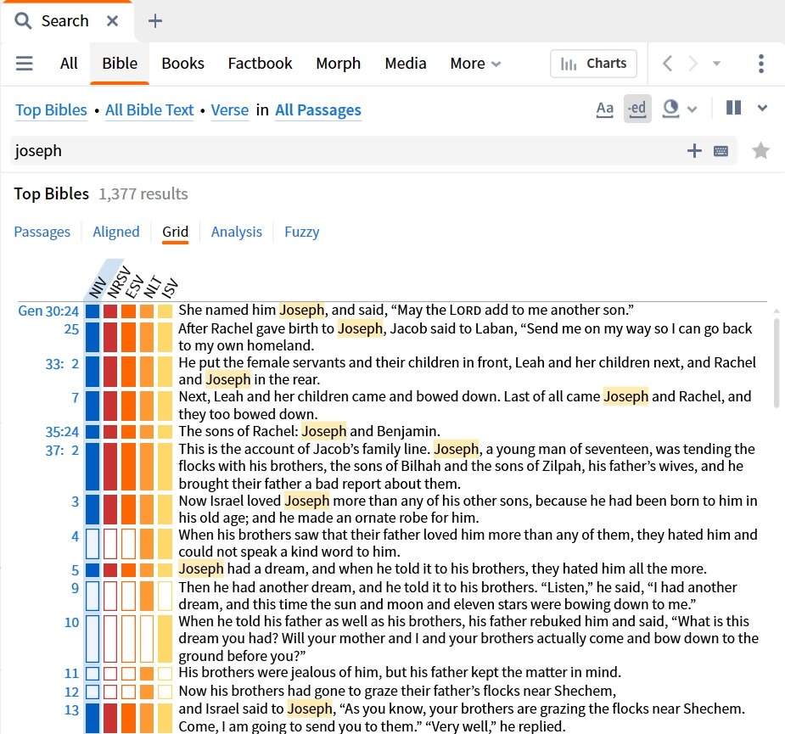Go back with the left arrow
Screen dimensions: 785x734
coord(667,64)
